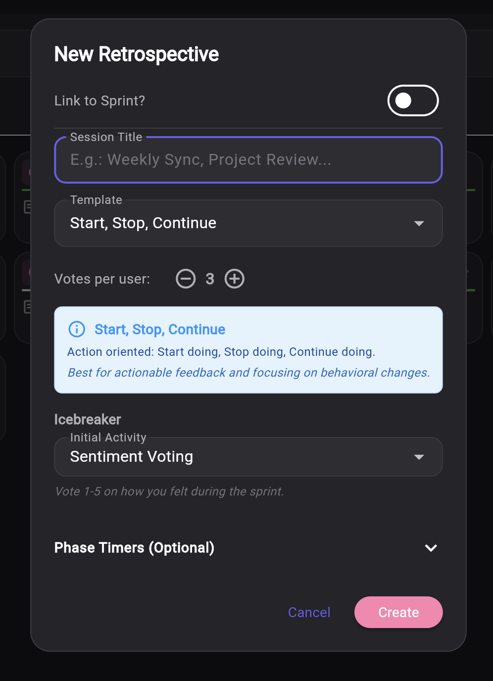
Task: Click the Phase Timers chevron icon
Action: (431, 548)
